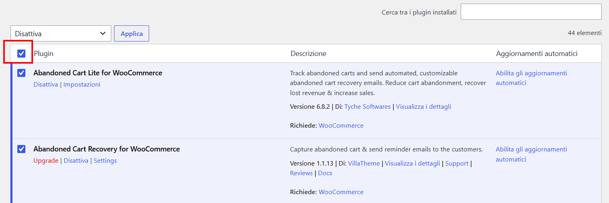The width and height of the screenshot is (609, 203).
Task: Uncheck Abandoned Cart Lite for WooCommerce checkbox
Action: pyautogui.click(x=21, y=73)
